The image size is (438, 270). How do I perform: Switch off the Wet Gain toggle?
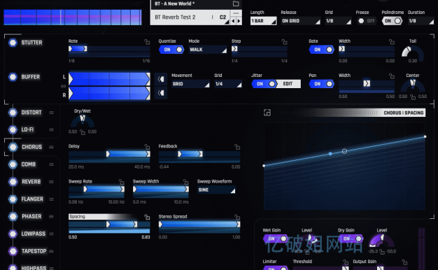coord(276,239)
